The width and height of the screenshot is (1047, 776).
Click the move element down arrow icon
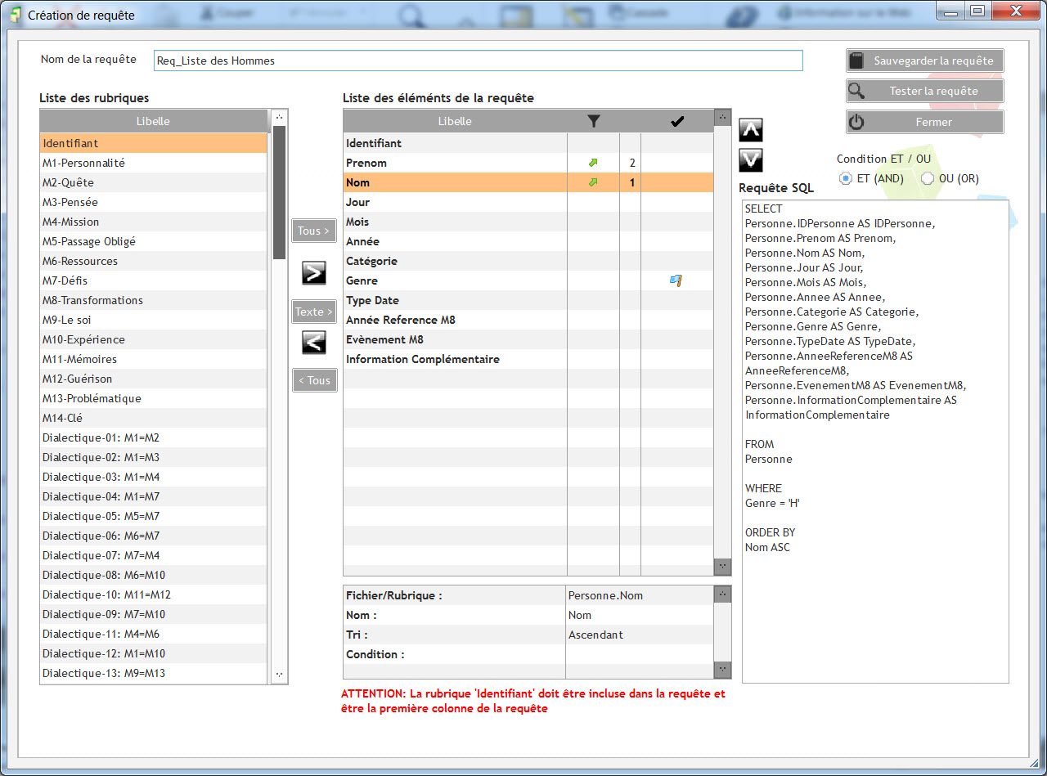(750, 160)
